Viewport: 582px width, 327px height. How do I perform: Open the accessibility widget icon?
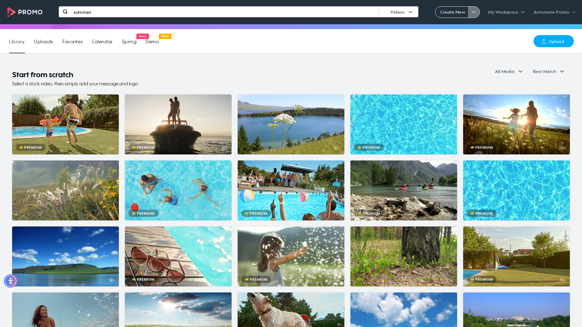point(11,281)
